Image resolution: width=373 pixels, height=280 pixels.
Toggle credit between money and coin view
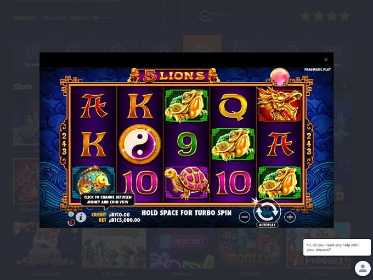(x=111, y=215)
